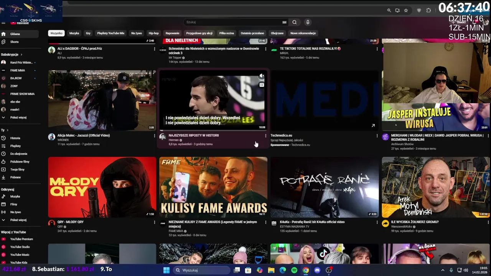Select the Na żywo filter chip
This screenshot has height=276, width=491.
(137, 33)
